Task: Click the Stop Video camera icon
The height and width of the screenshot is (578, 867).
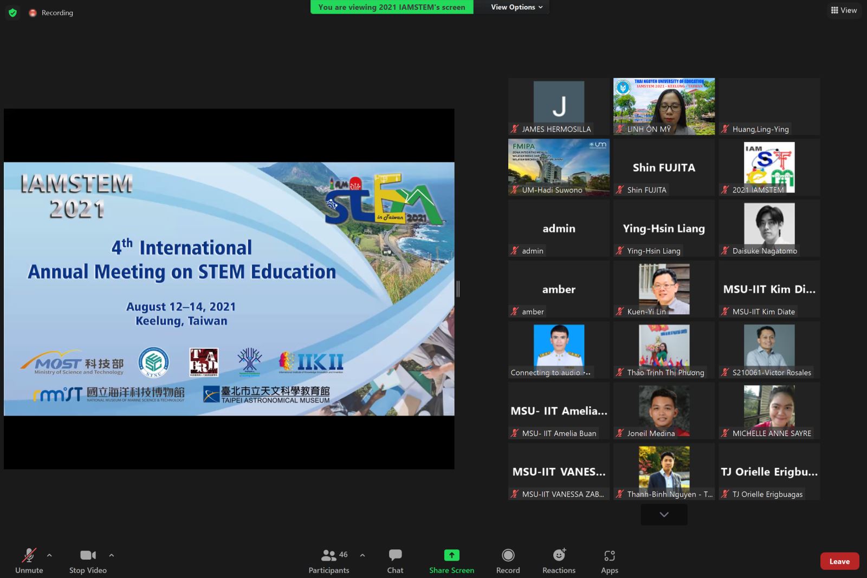Action: coord(88,555)
